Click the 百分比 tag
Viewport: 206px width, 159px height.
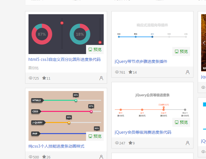33,68
